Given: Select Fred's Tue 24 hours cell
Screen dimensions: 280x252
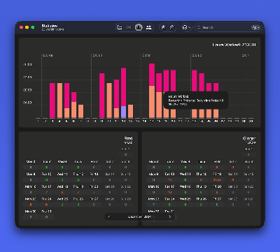Looking at the screenshot, I should (x=46, y=205).
